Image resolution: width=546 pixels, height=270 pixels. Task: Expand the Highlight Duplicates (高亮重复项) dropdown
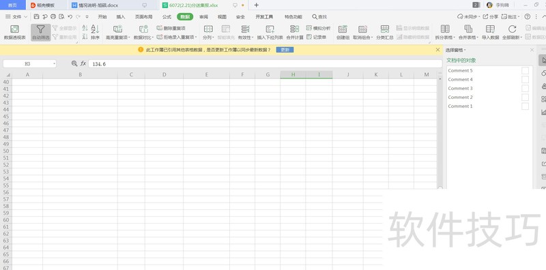(x=130, y=37)
